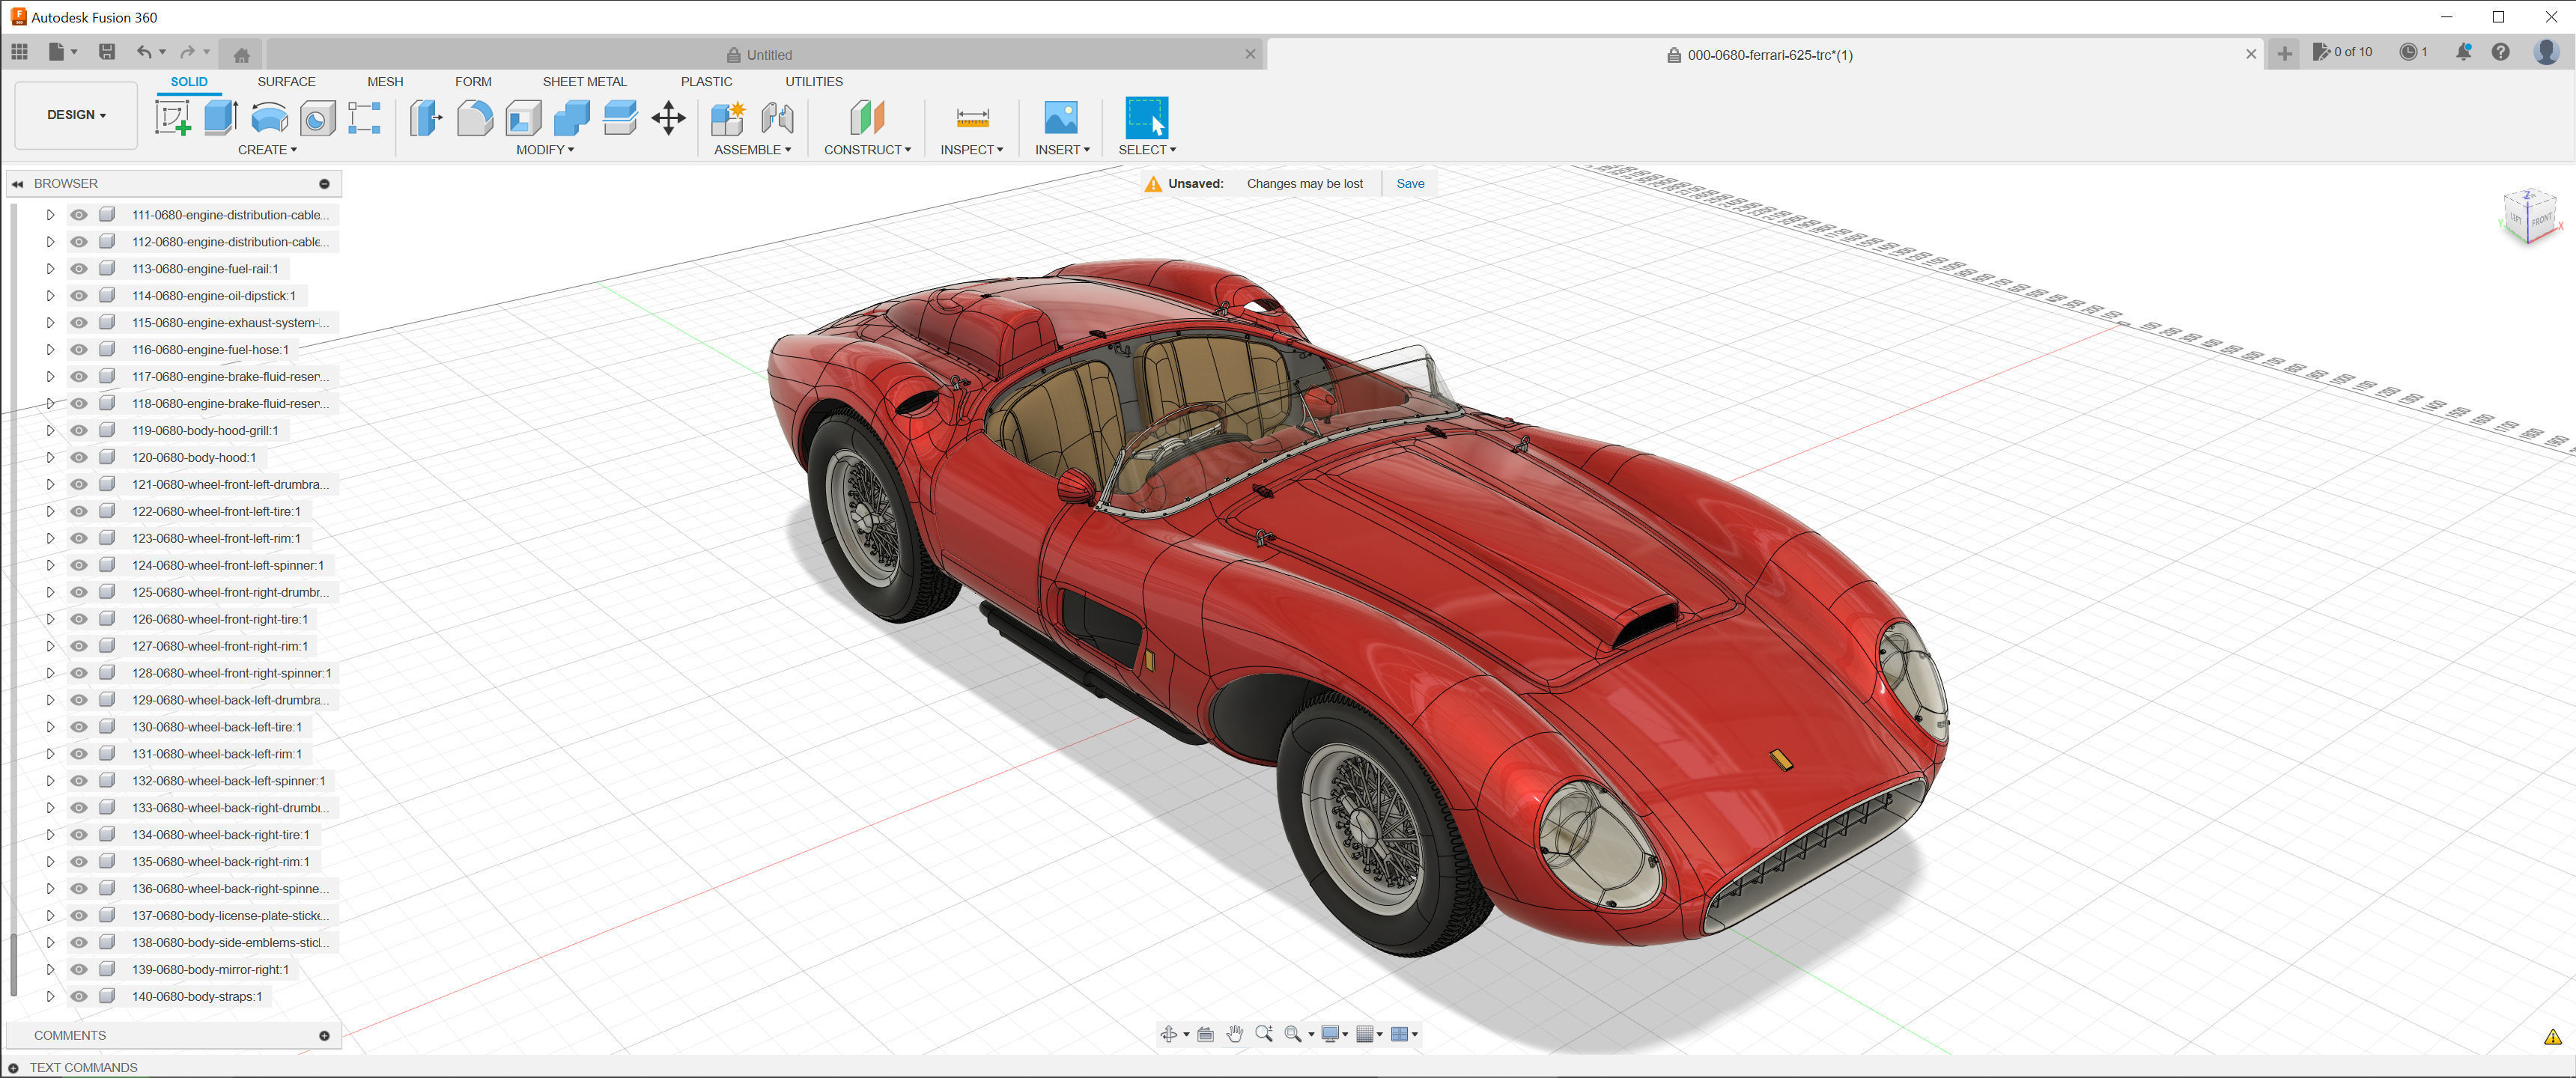Expand 123-0680-wheel-front-left-rim:1 node
2576x1078 pixels.
coord(50,538)
